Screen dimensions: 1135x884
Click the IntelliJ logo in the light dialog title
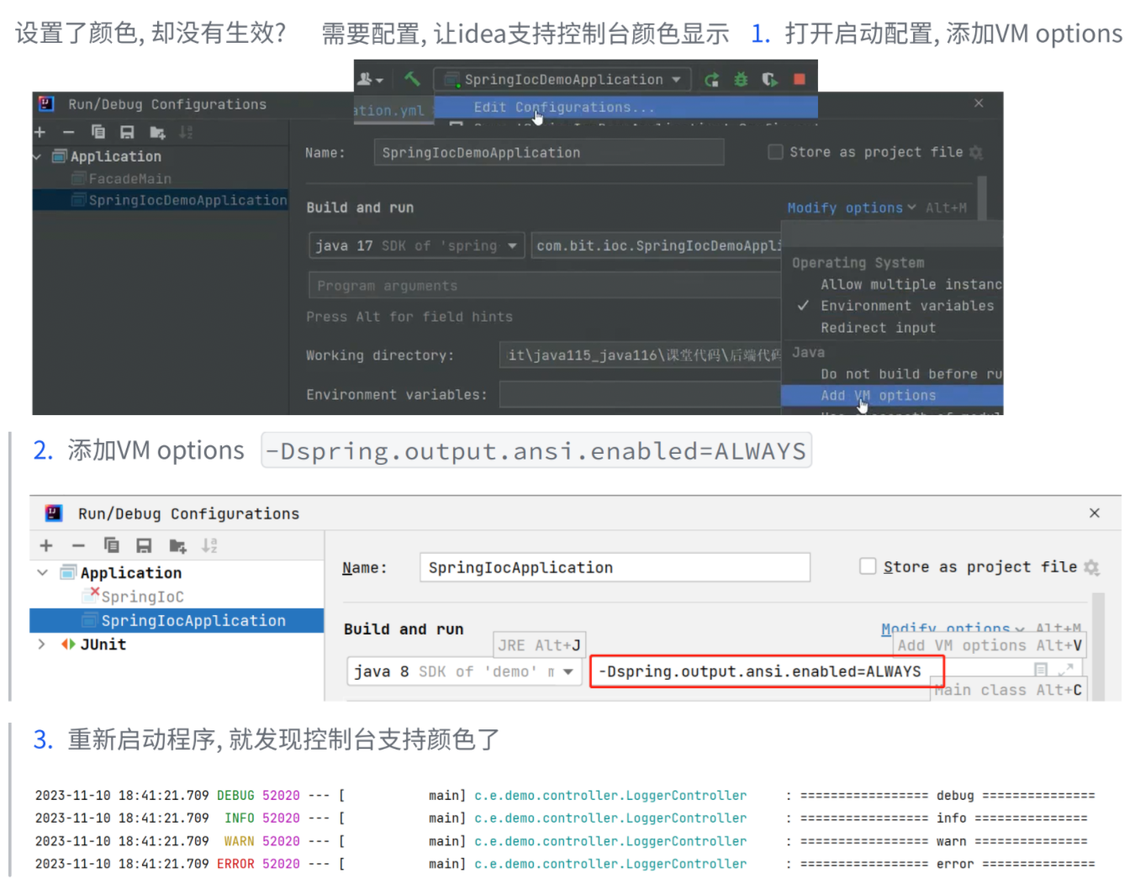[54, 513]
